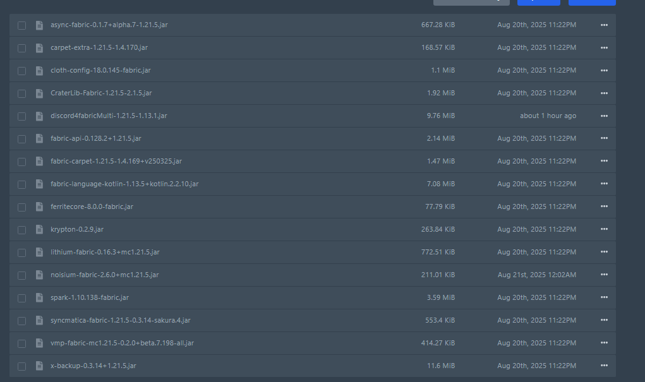Click the noisium-fabric-2.6.0+mc1.21.5.jar file name
The height and width of the screenshot is (382, 645).
(x=104, y=275)
